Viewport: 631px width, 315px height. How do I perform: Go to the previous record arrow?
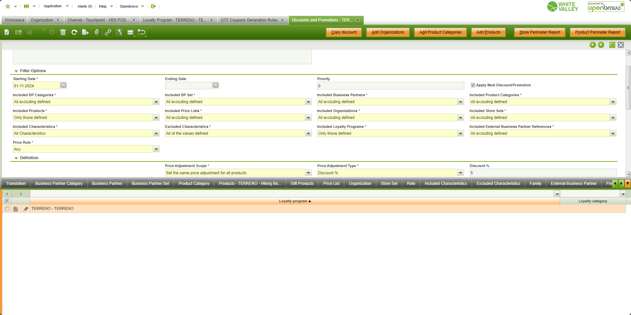(x=593, y=45)
